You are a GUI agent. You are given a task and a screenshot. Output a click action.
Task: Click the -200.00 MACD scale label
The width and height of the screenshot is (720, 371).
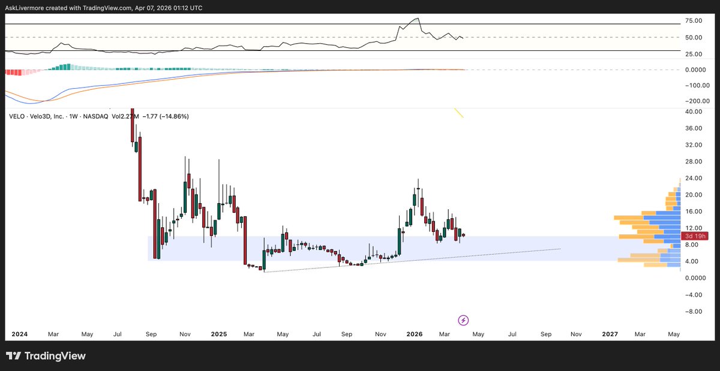[x=697, y=101]
